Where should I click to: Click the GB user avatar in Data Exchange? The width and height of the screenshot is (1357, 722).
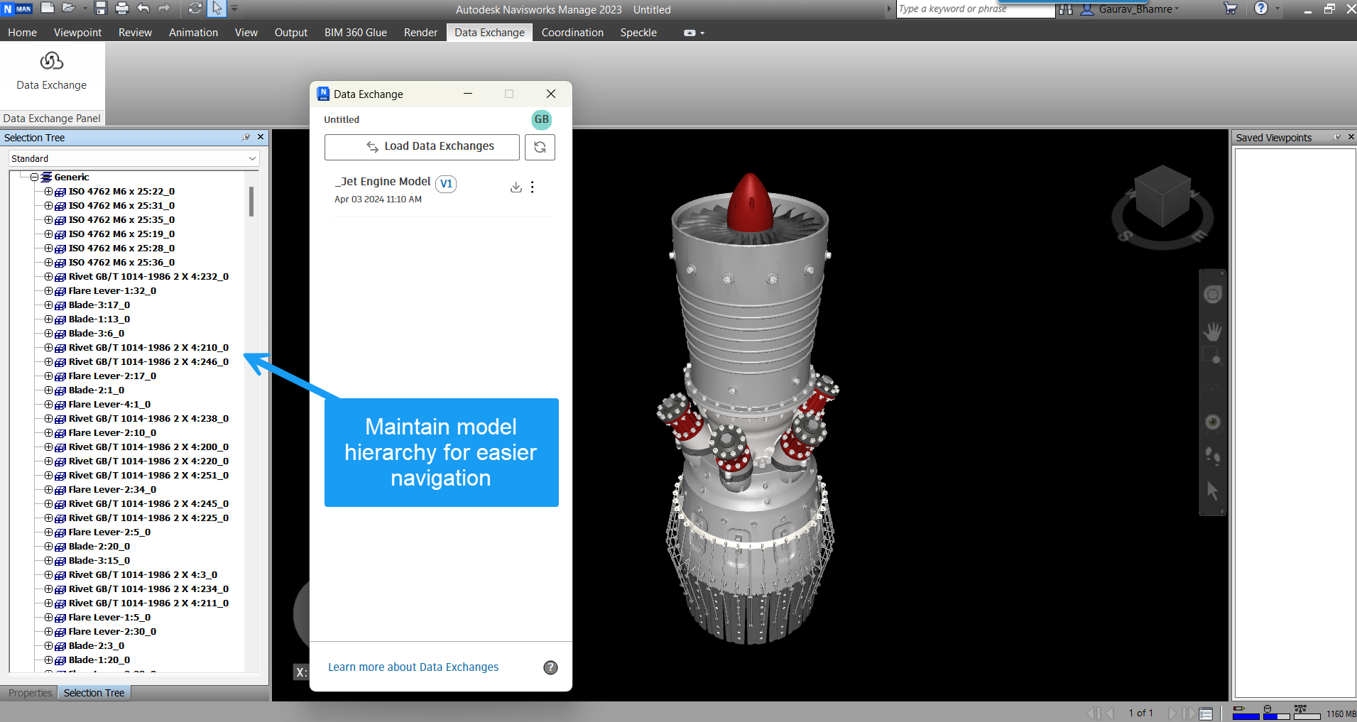tap(542, 119)
